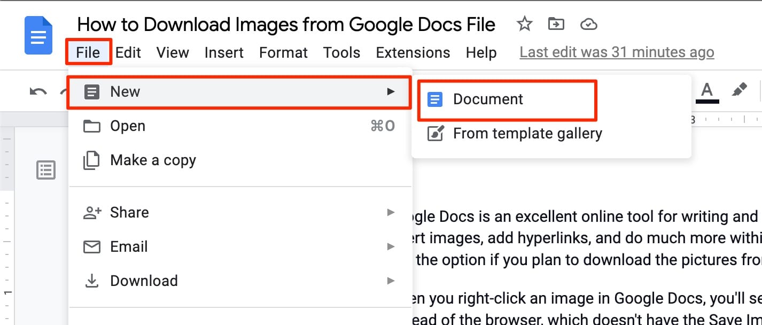This screenshot has height=325, width=762.
Task: Choose Document from the New submenu
Action: pos(488,99)
